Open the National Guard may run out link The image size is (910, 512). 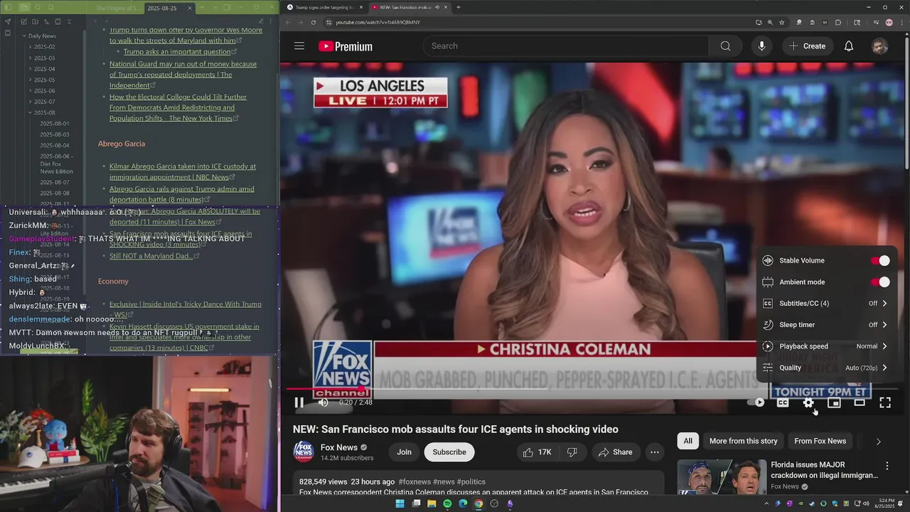click(x=183, y=75)
